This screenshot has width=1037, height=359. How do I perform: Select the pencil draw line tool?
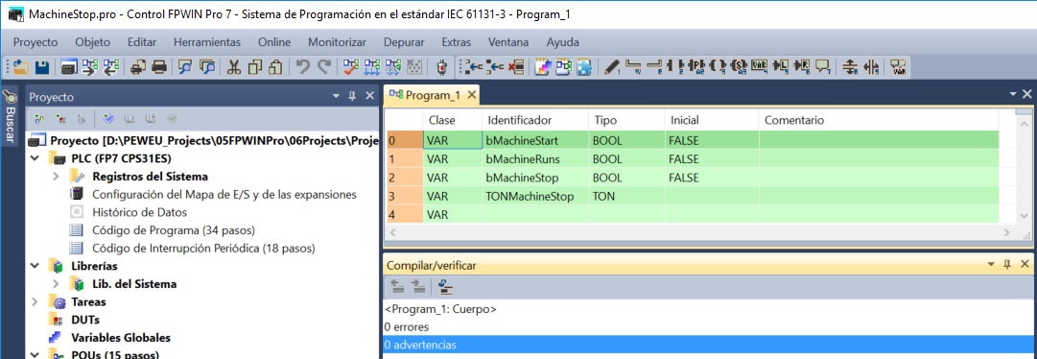click(611, 66)
